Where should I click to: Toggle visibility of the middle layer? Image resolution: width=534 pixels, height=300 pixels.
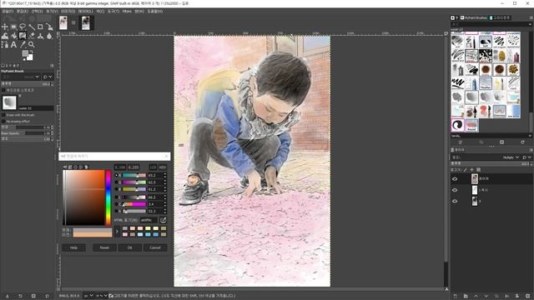point(455,190)
